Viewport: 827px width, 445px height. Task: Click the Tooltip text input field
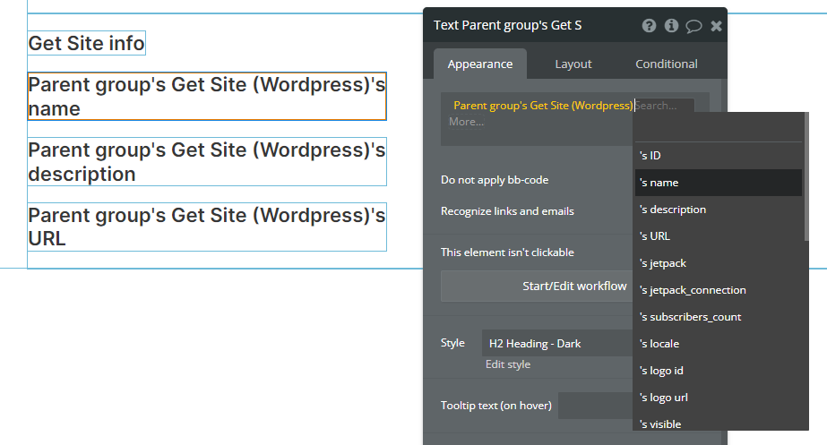[x=595, y=406]
